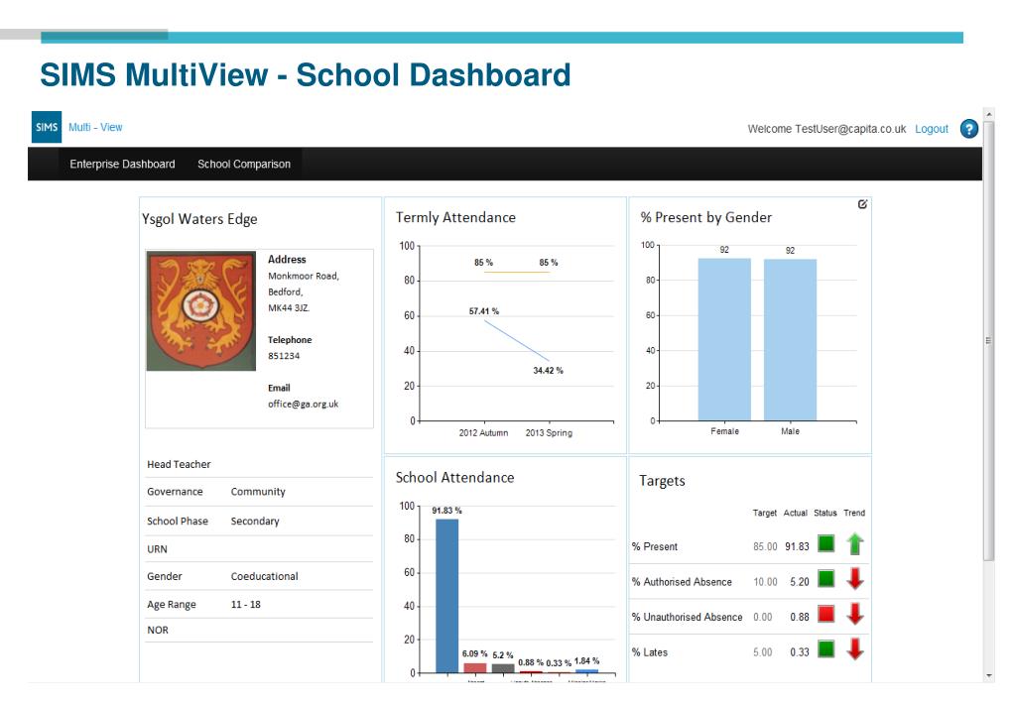Click the green status square for % Present

coord(825,543)
